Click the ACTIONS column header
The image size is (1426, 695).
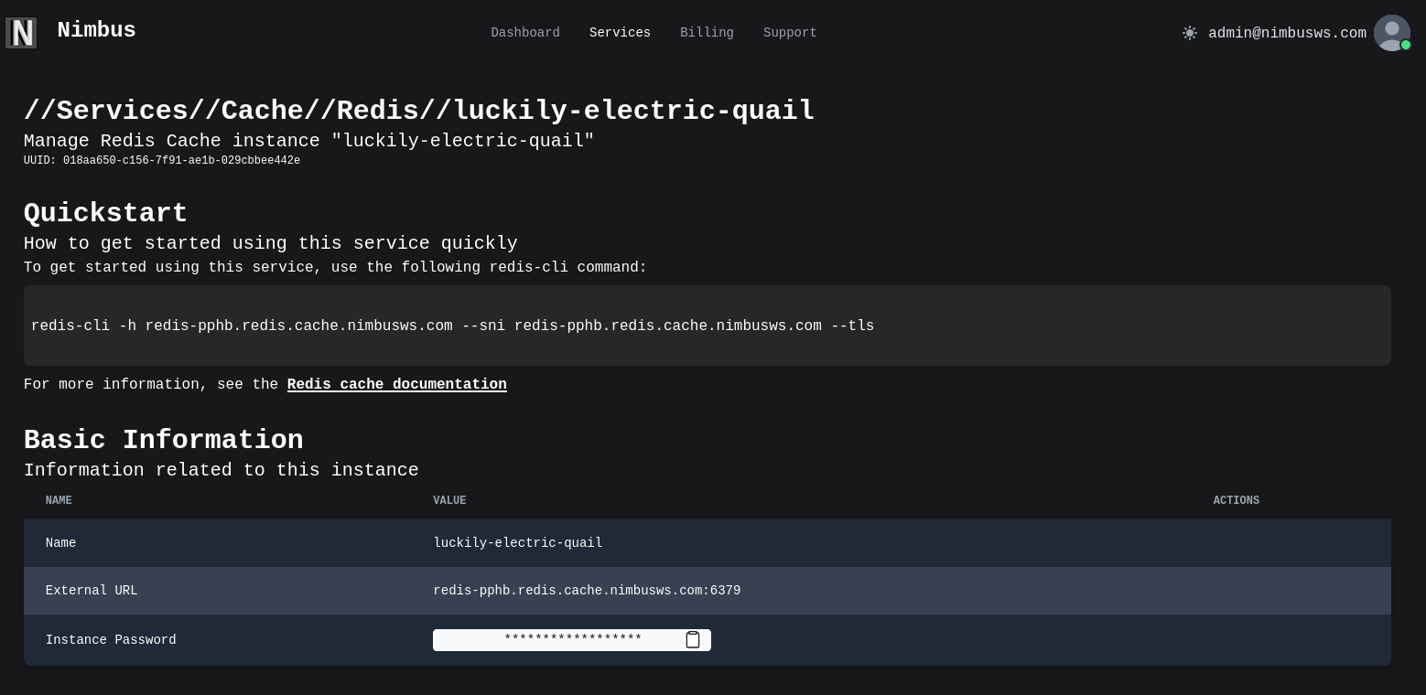1237,501
